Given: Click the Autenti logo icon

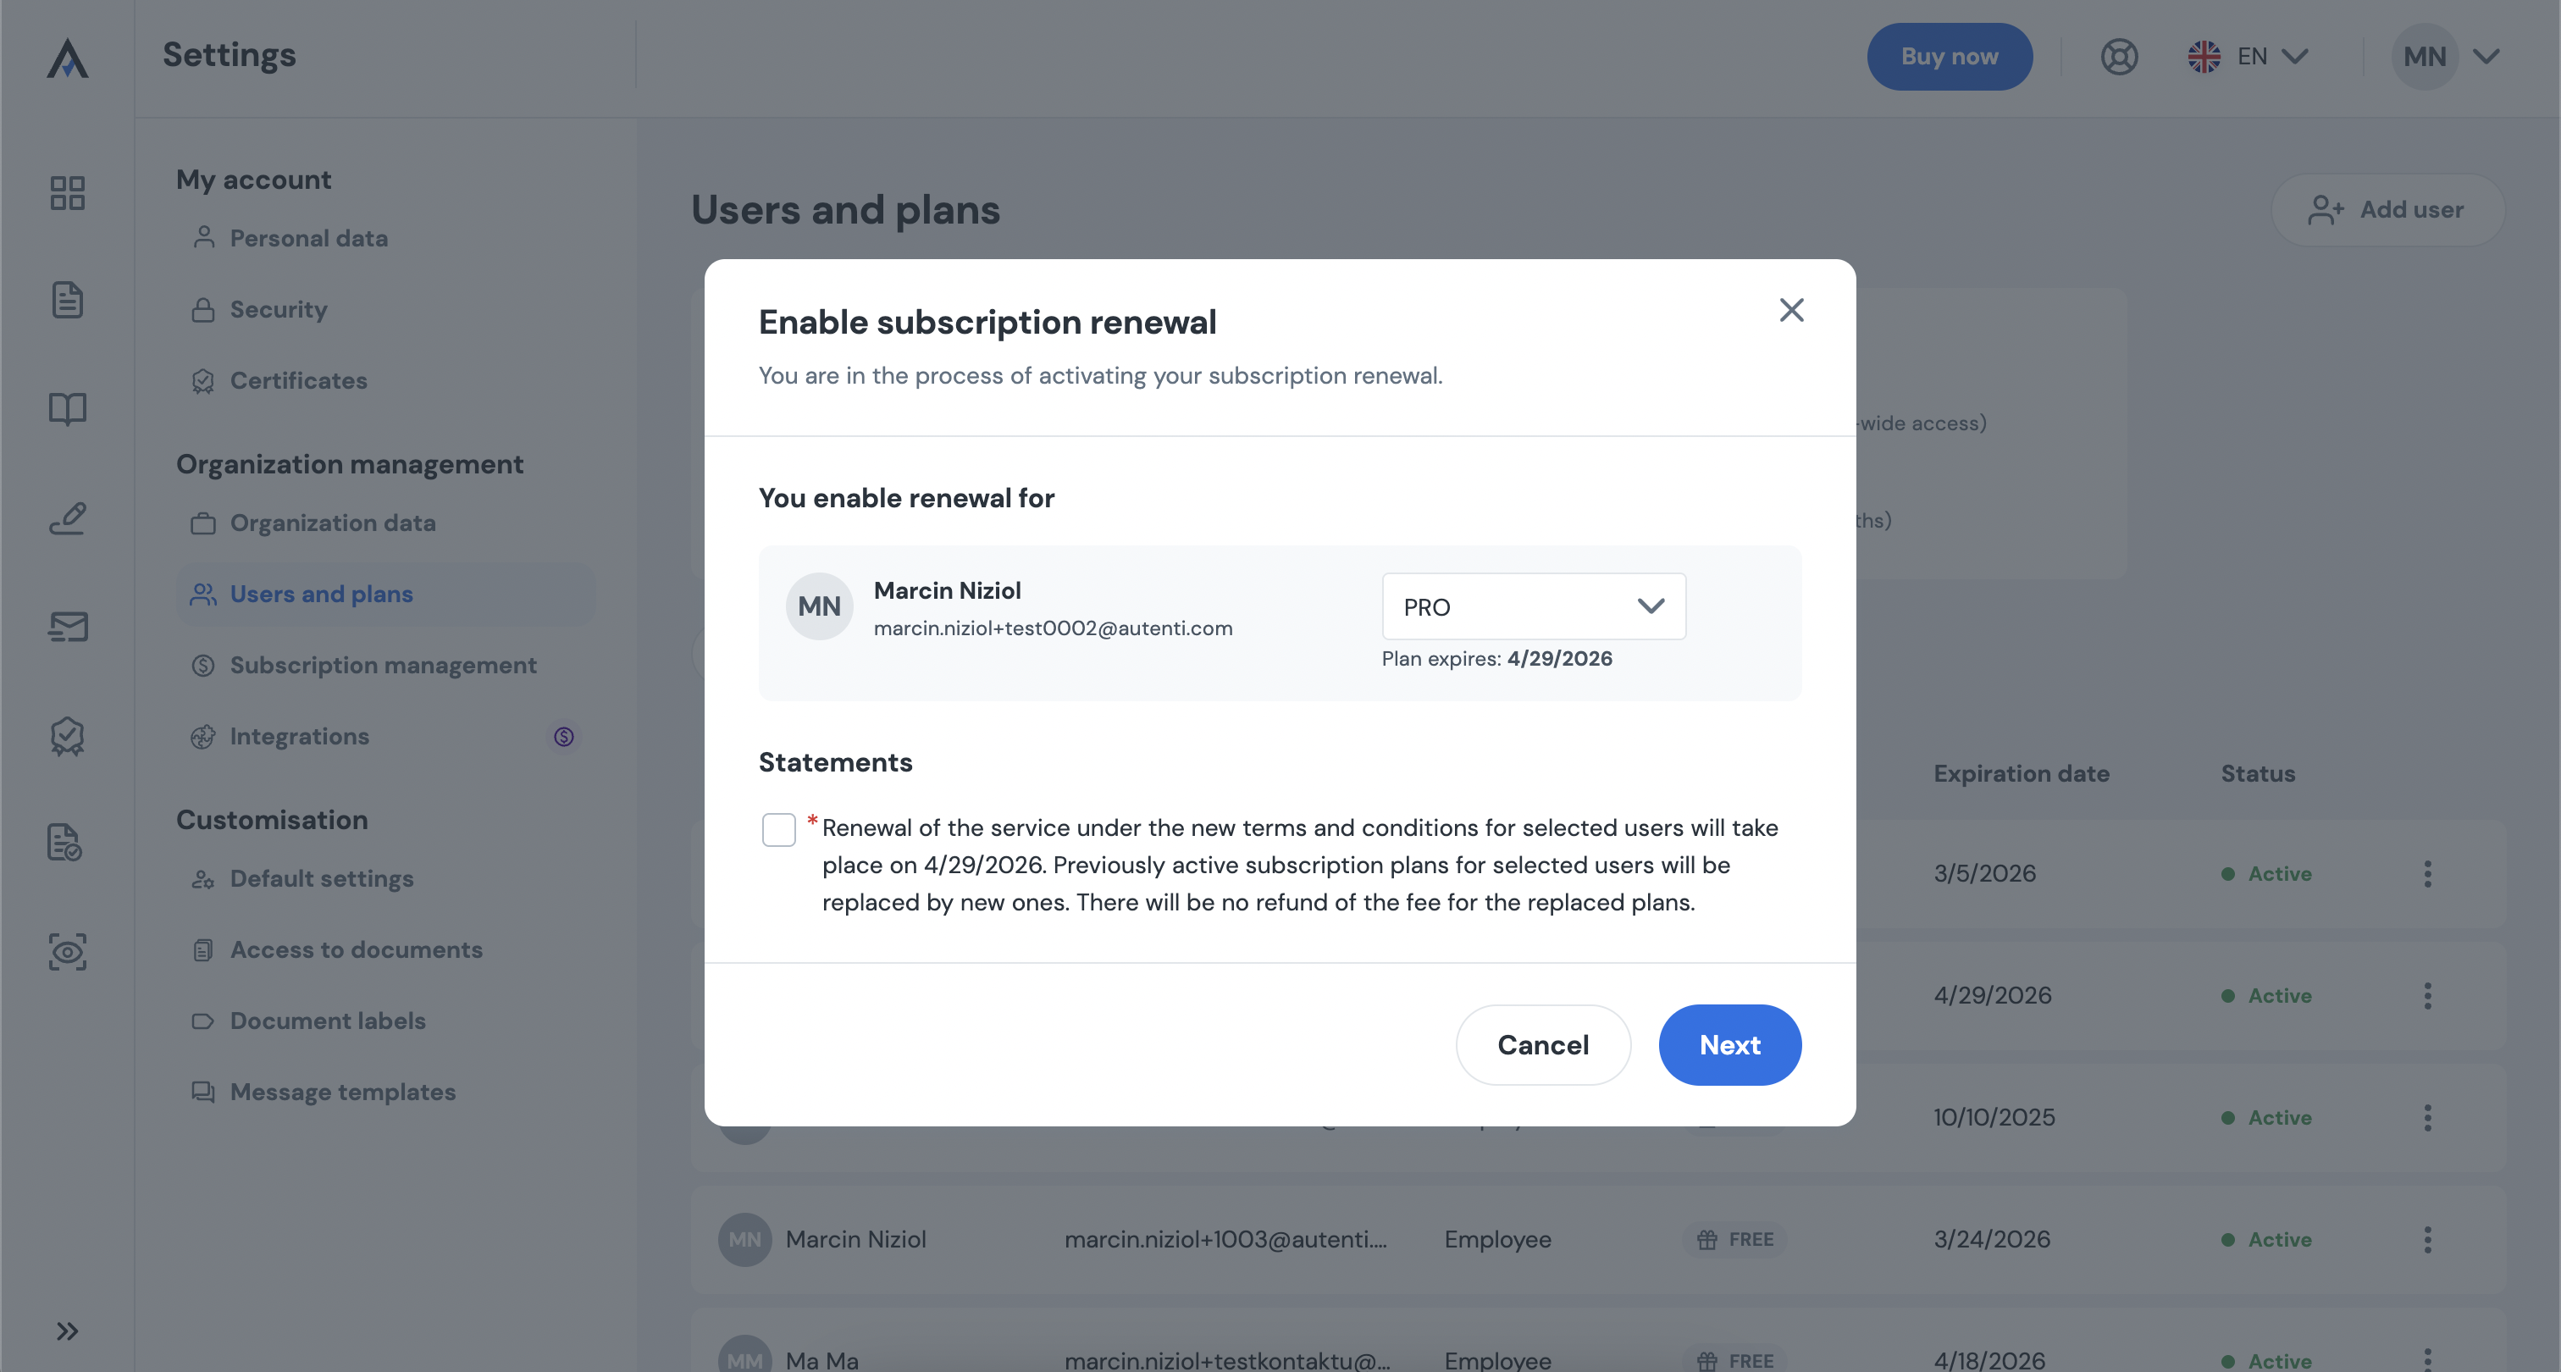Looking at the screenshot, I should coord(68,58).
